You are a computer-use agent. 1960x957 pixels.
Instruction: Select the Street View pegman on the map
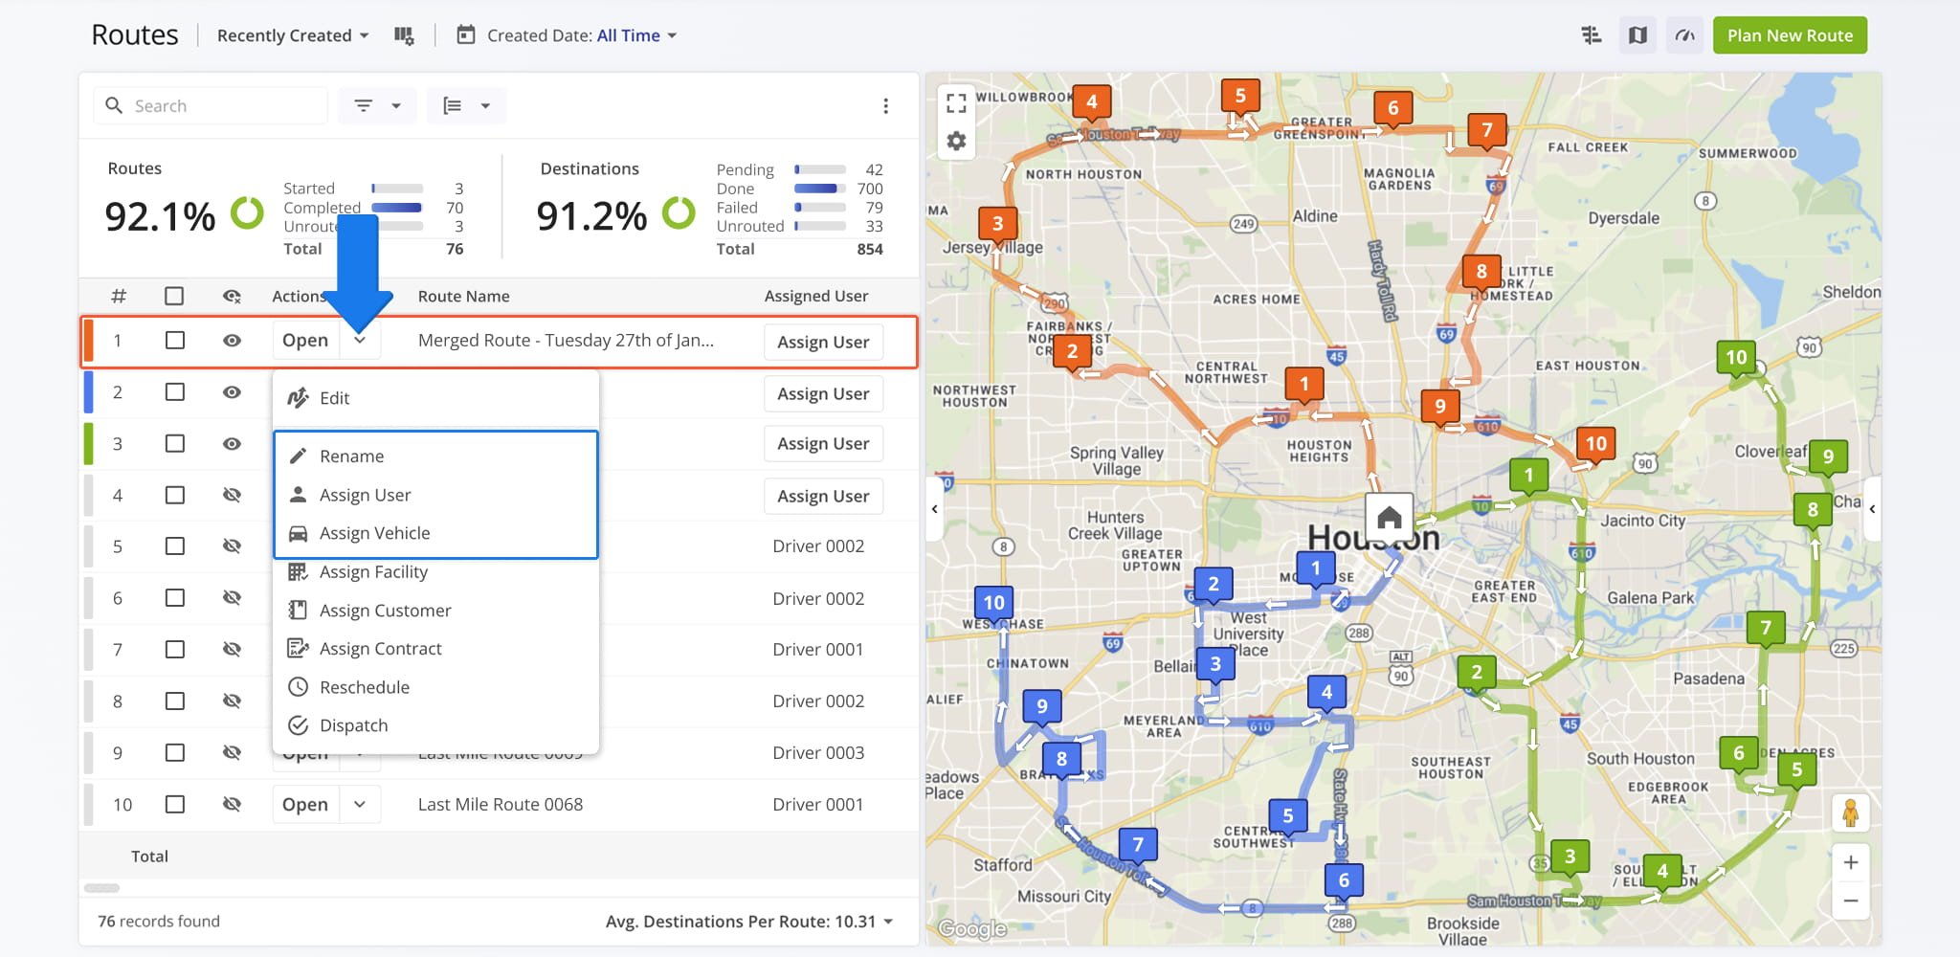[x=1853, y=812]
